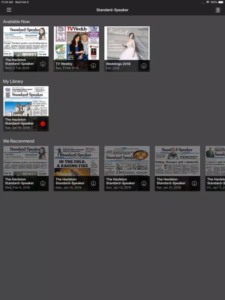Tap 'TV Weekly' title text
This screenshot has width=225, height=300.
click(64, 64)
